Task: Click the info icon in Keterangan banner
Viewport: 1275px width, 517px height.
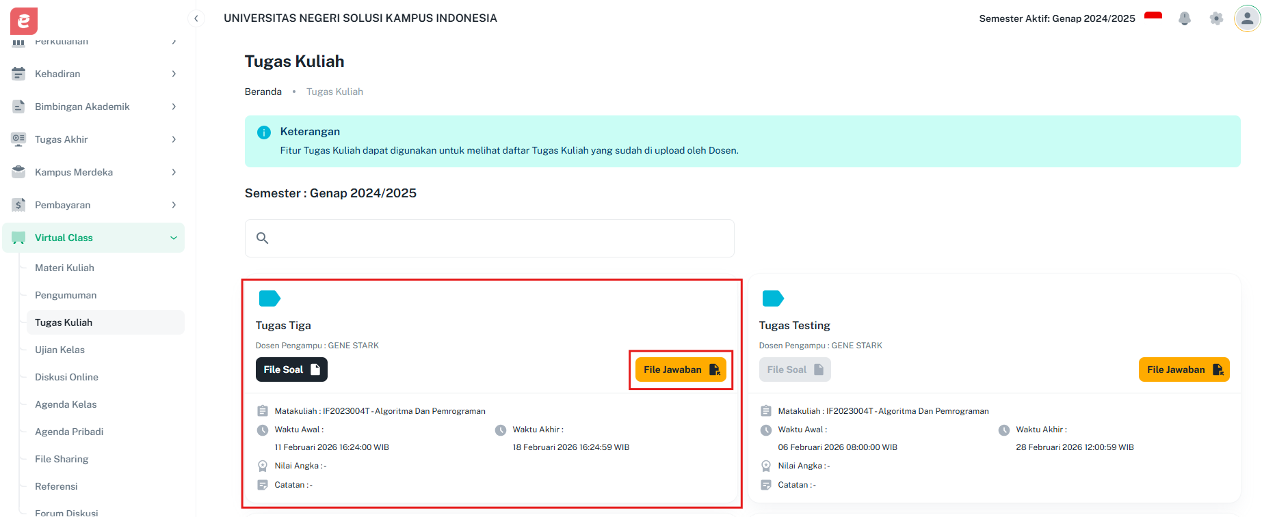Action: point(263,132)
